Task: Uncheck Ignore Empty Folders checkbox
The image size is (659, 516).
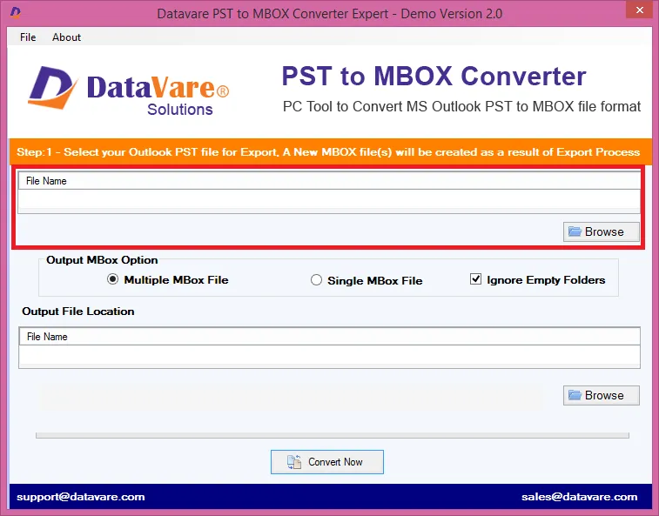Action: pos(476,279)
